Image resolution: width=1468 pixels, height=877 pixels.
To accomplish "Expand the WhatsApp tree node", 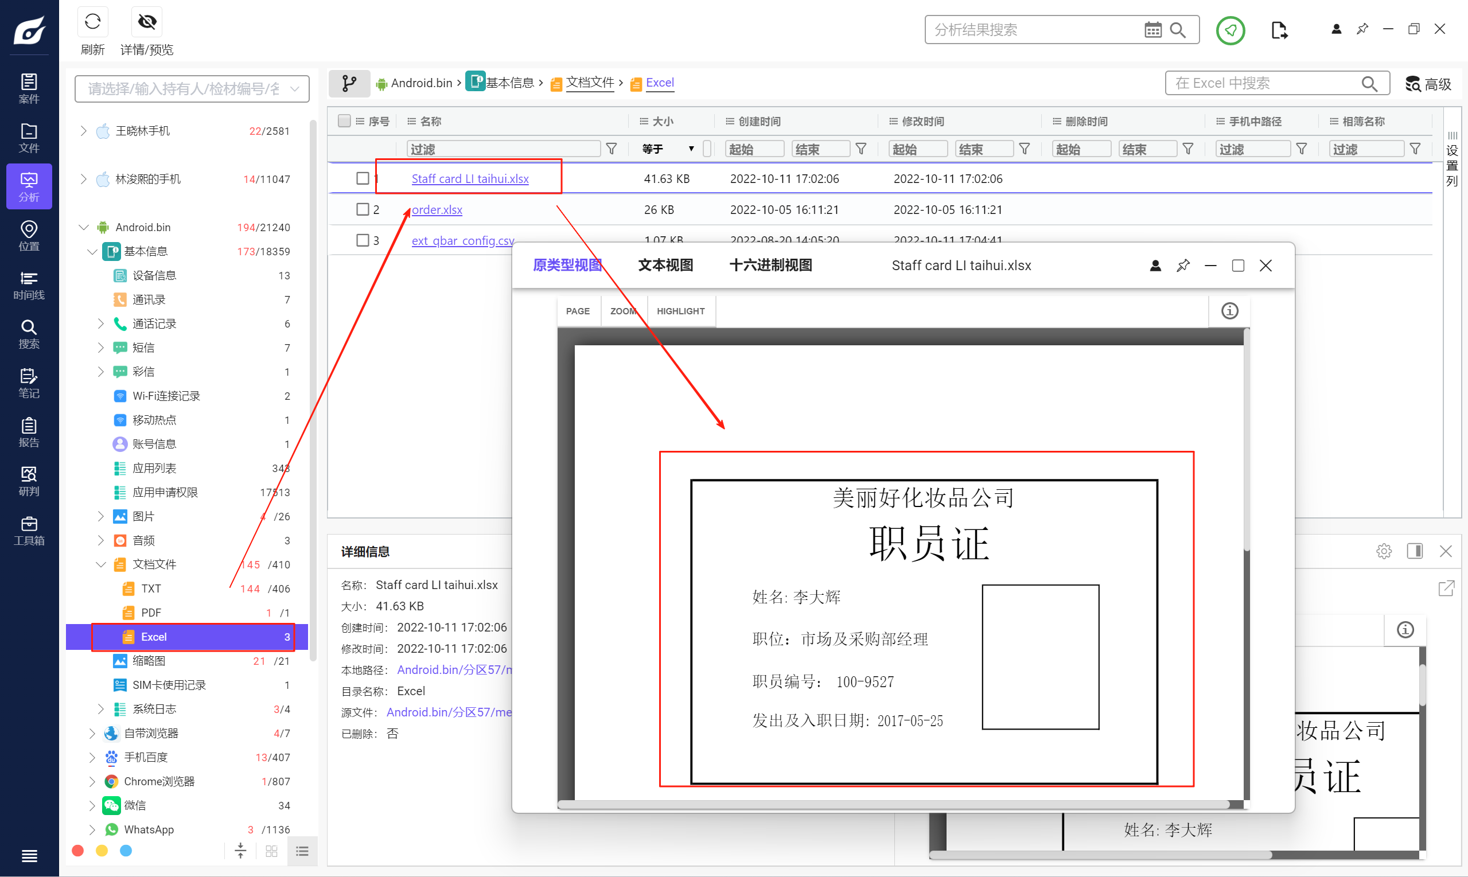I will tap(92, 829).
